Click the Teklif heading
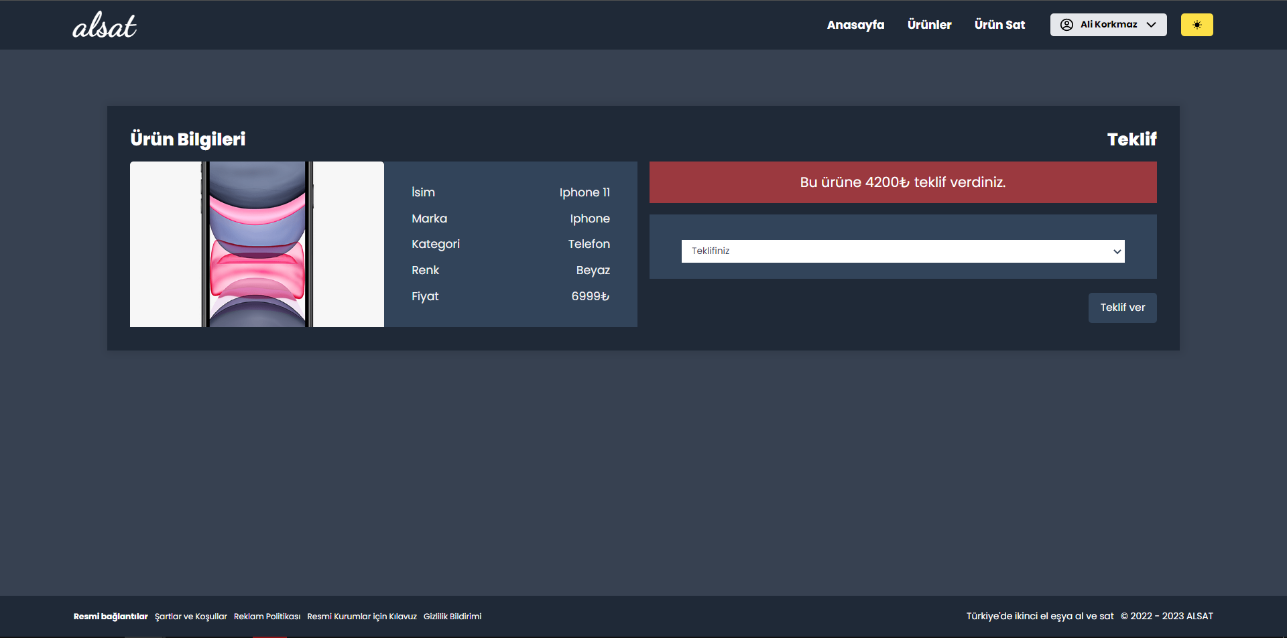 (x=1131, y=139)
